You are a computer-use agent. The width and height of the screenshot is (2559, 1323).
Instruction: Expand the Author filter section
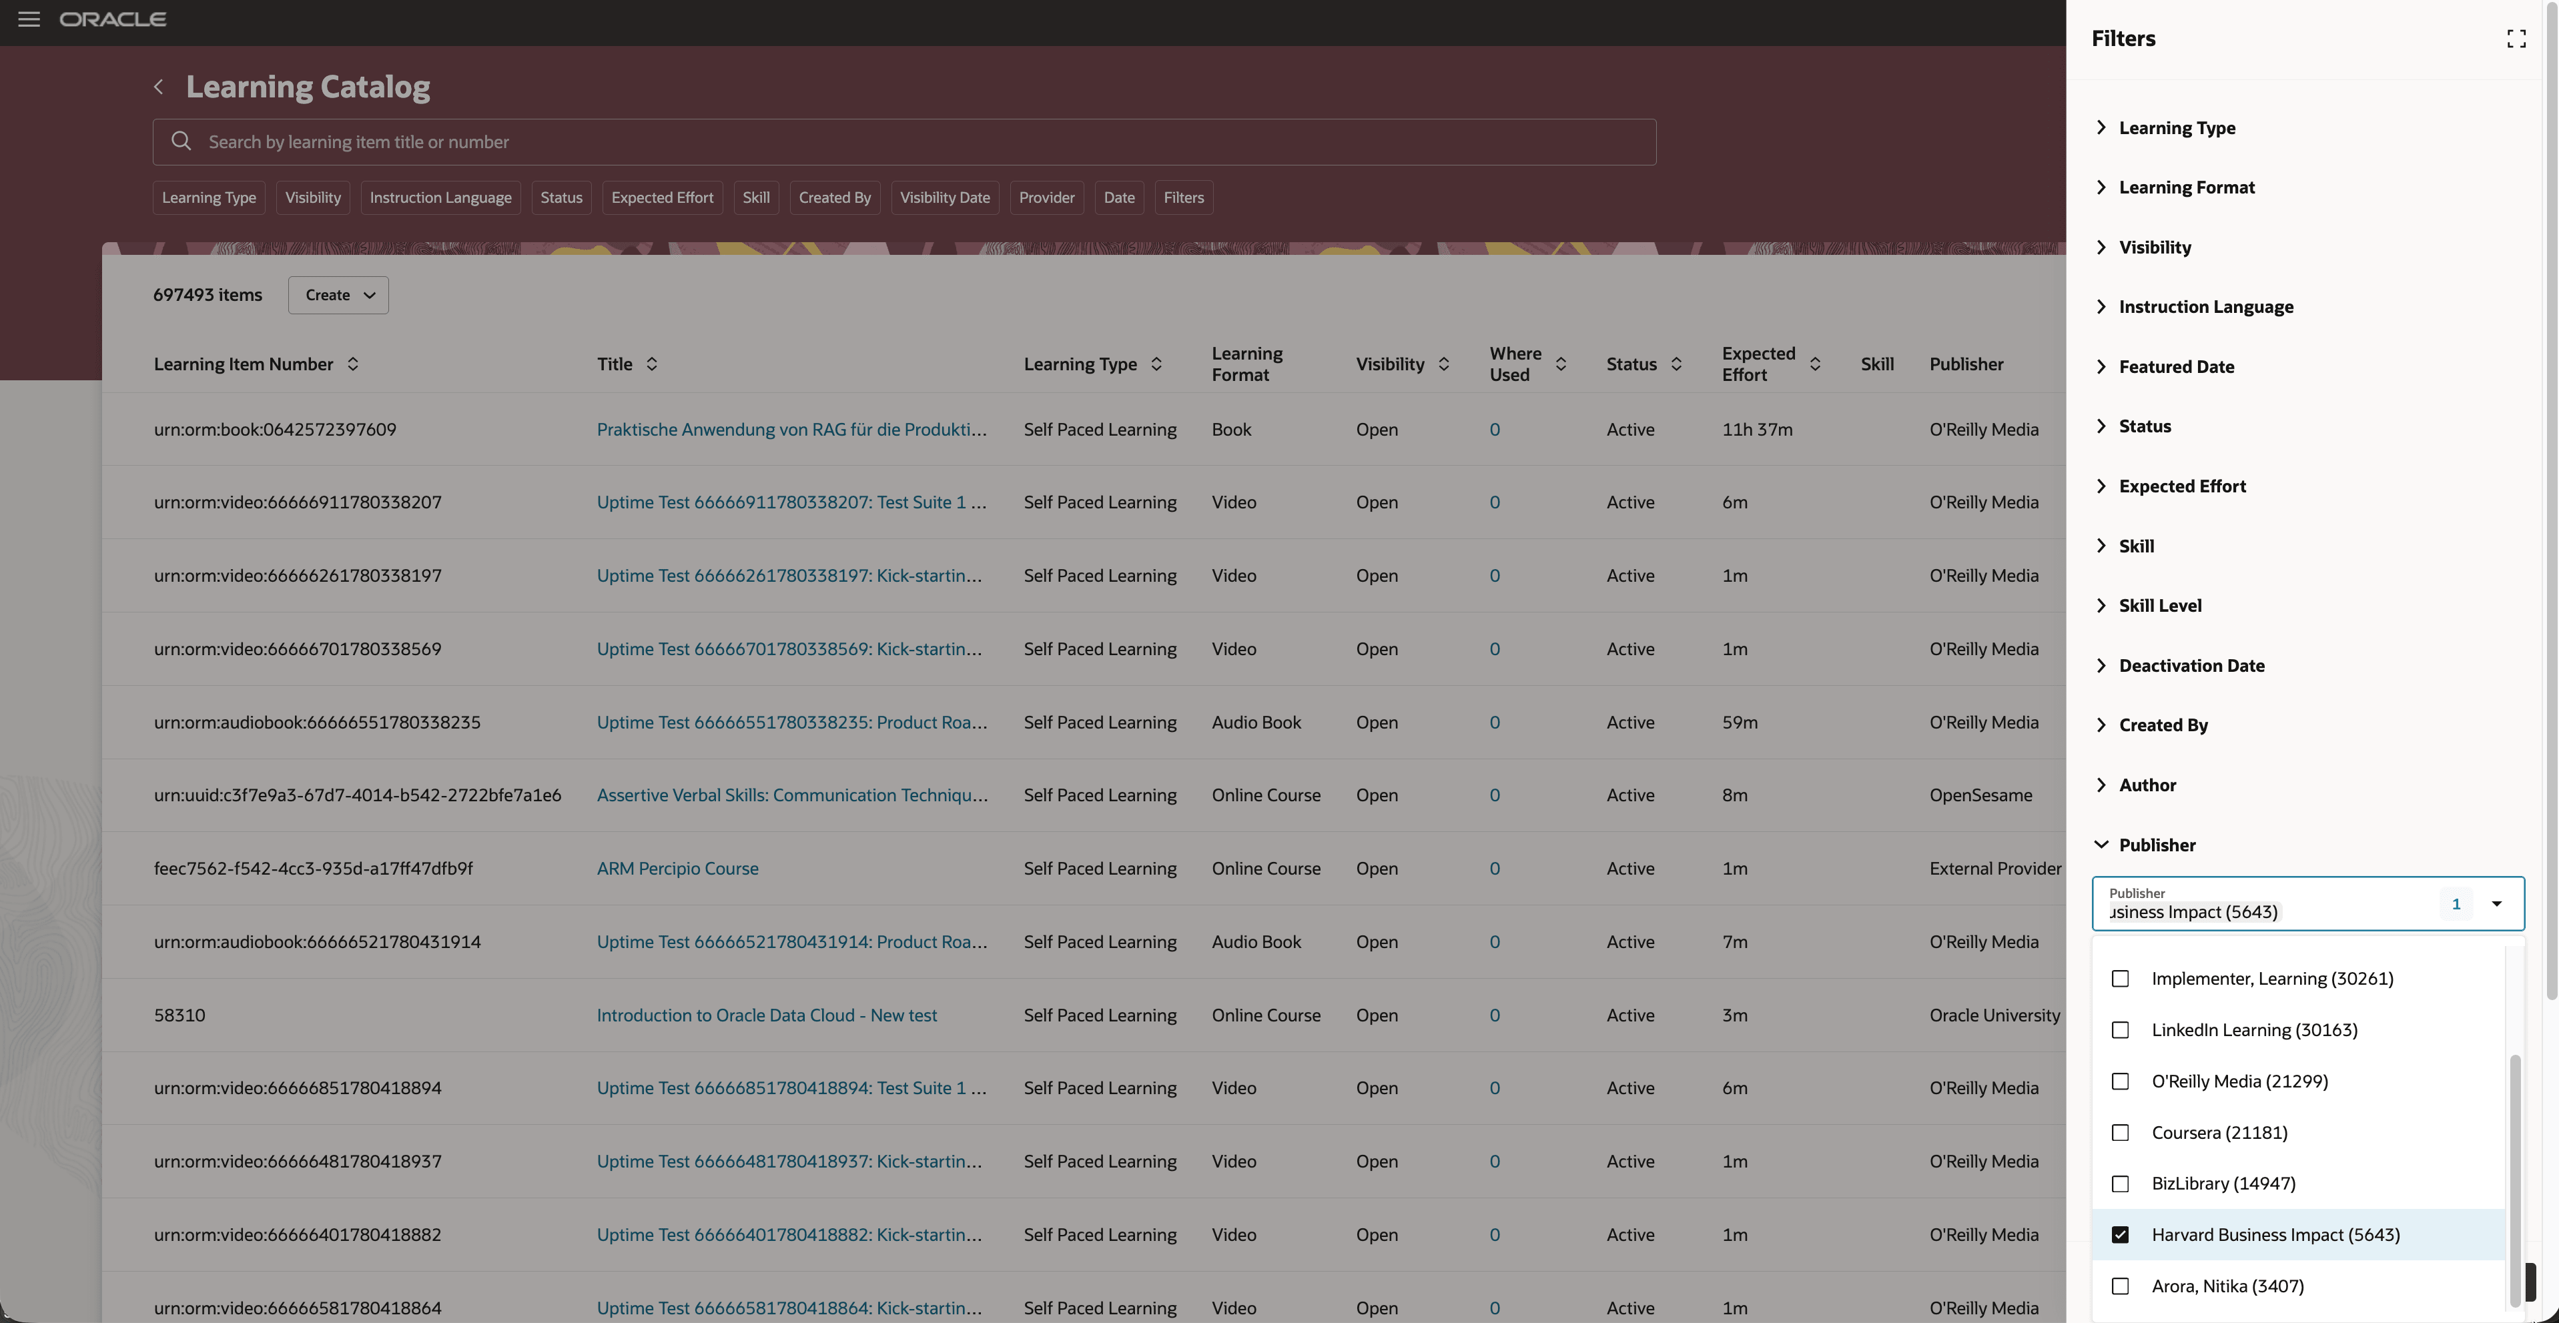[x=2101, y=785]
